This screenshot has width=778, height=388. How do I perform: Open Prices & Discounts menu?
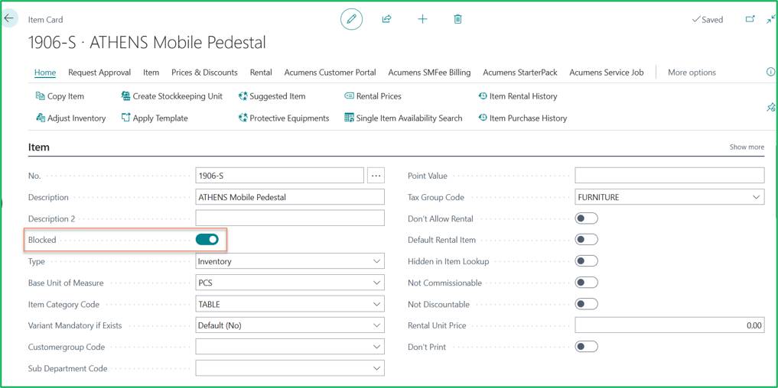tap(204, 73)
